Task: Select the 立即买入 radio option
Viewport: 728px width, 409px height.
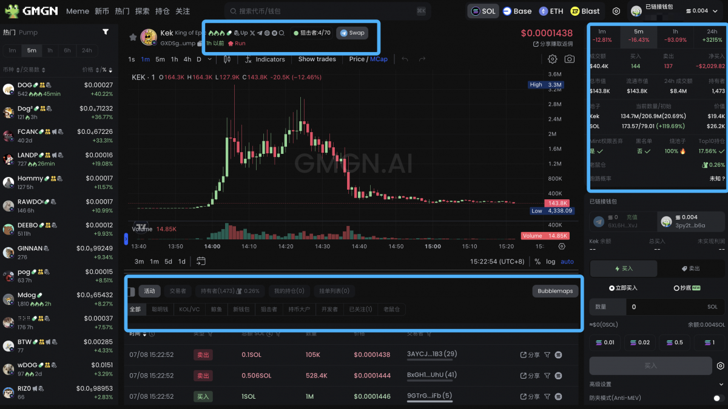Action: pyautogui.click(x=623, y=288)
